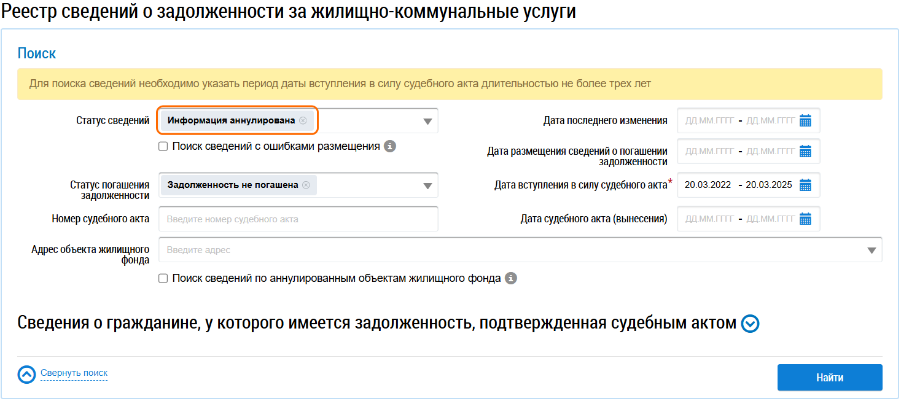
Task: Click info icon beside annulled objects checkbox
Action: click(x=510, y=278)
